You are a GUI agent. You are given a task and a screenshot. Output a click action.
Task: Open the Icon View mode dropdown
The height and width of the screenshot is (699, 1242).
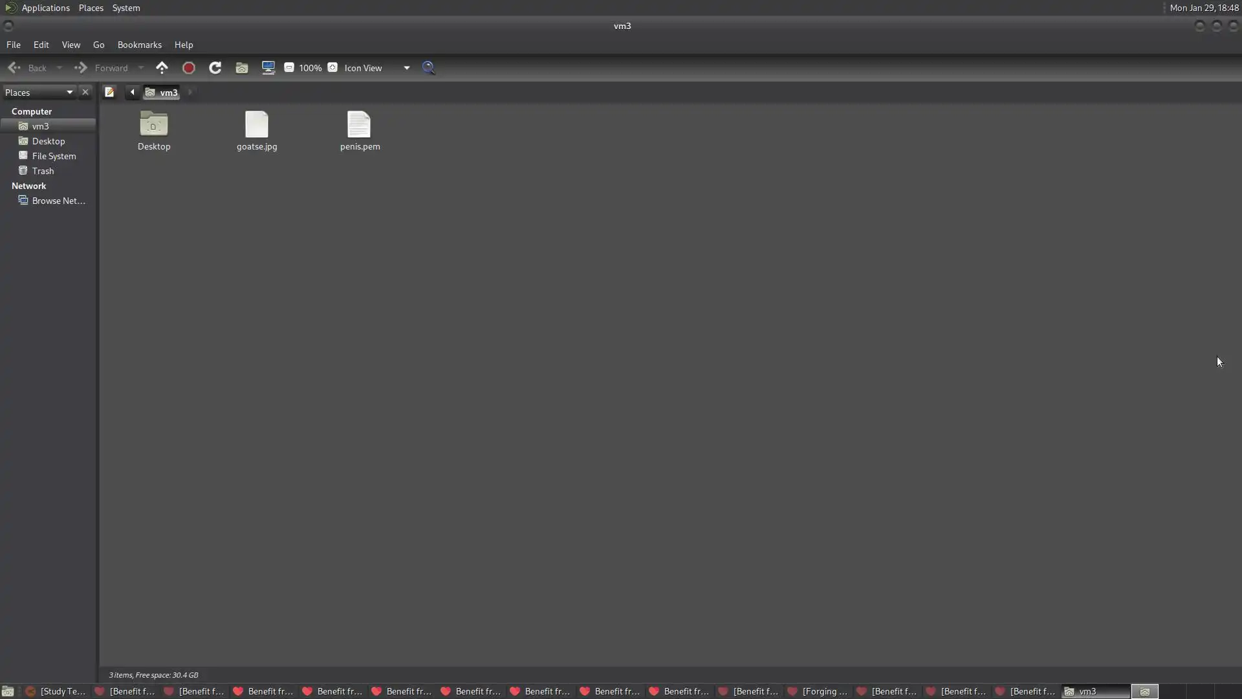[406, 67]
